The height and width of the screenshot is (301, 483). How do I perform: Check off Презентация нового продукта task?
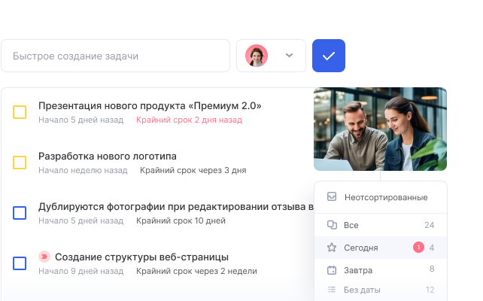pyautogui.click(x=20, y=112)
